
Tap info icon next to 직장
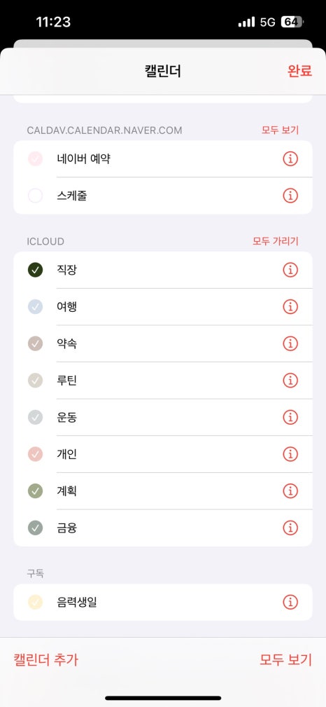[290, 270]
